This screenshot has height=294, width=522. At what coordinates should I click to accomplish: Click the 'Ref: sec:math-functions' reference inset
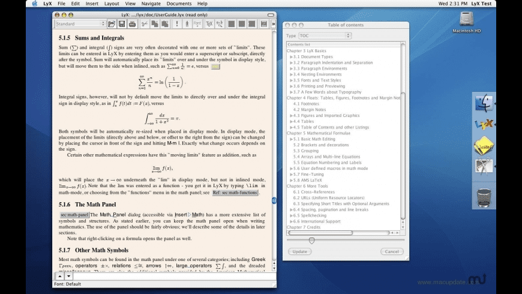click(x=235, y=193)
